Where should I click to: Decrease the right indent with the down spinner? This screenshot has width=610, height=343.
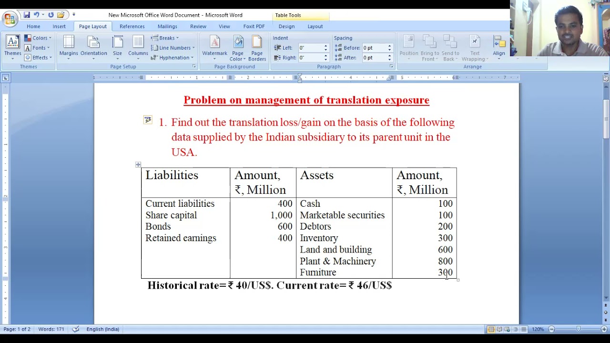point(326,60)
